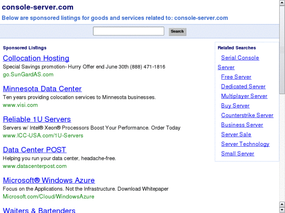Click the Related Searches heading
This screenshot has height=213, width=285.
pyautogui.click(x=237, y=48)
